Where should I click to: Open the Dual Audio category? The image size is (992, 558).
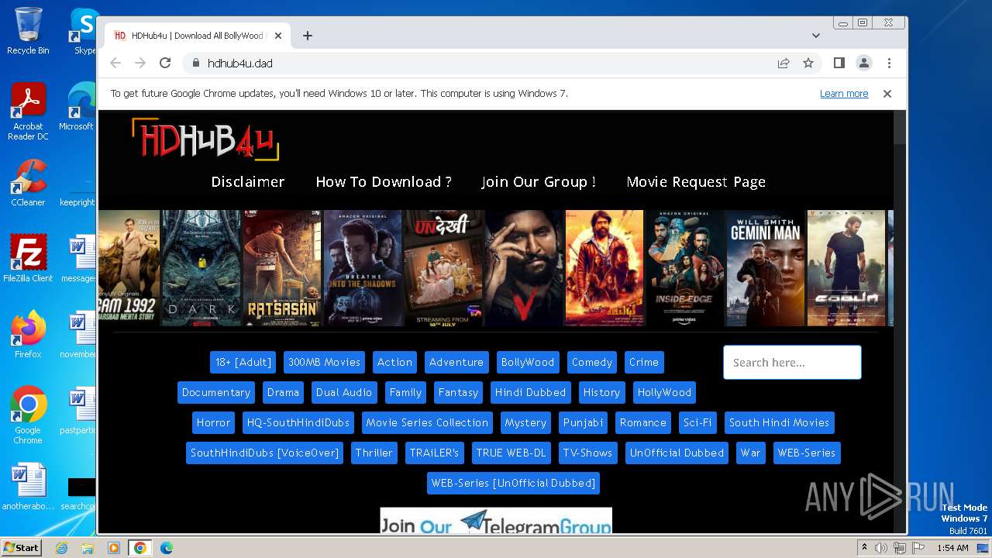[x=344, y=392]
